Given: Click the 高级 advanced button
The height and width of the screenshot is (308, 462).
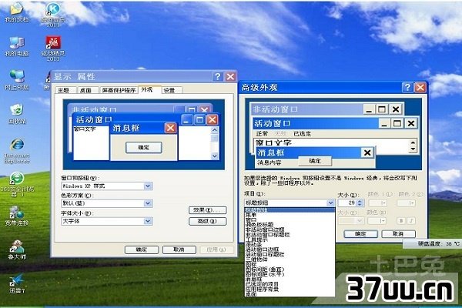Looking at the screenshot, I should (x=207, y=221).
